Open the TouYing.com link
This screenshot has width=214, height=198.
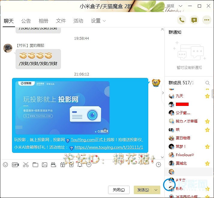[83, 140]
